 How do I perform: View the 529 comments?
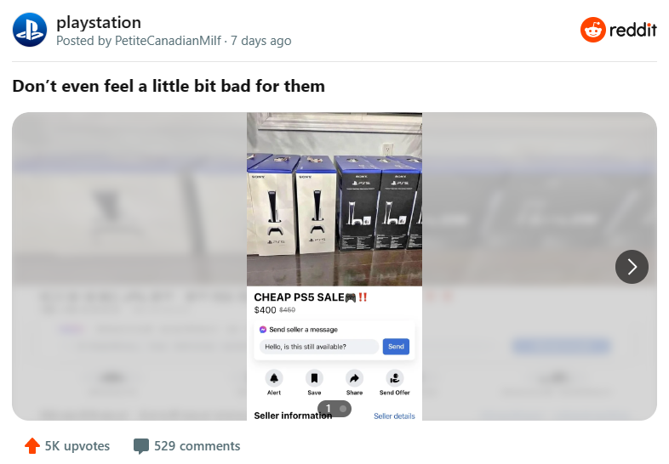click(x=197, y=445)
